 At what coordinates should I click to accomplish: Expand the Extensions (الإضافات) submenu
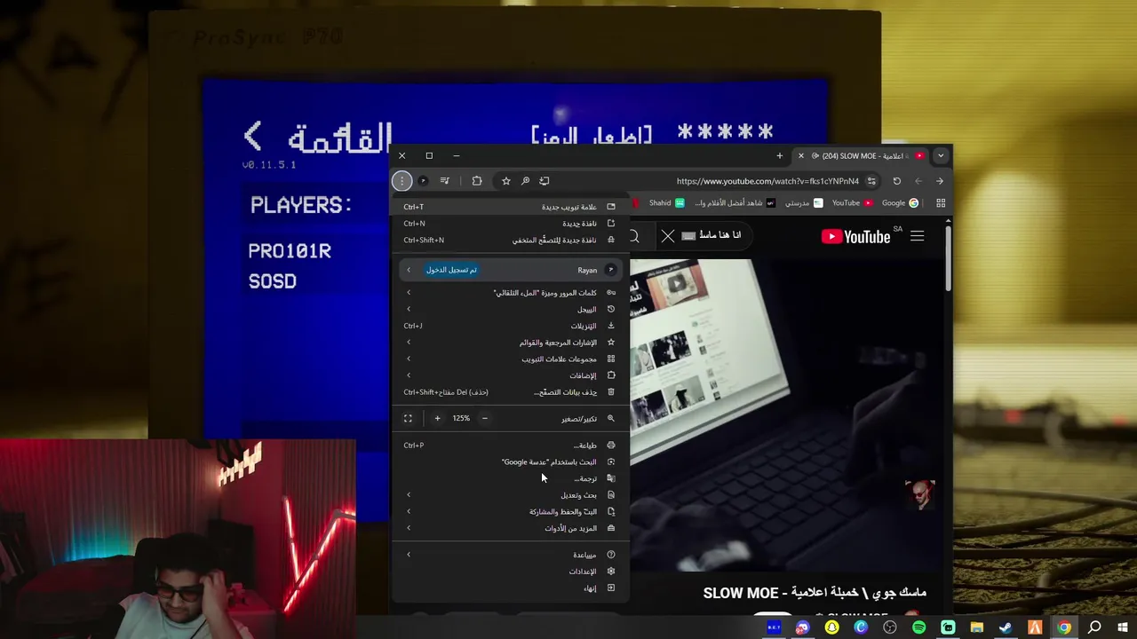pyautogui.click(x=511, y=375)
